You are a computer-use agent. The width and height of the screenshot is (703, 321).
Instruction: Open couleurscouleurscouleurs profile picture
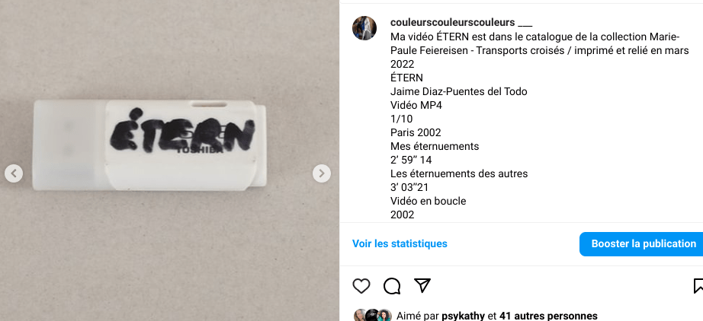[364, 28]
